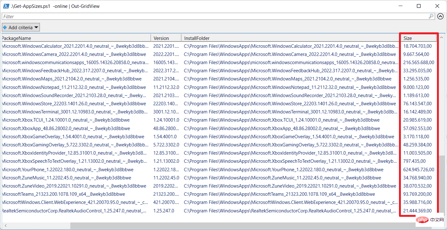This screenshot has height=230, width=447.
Task: Click version cell 1.54.4001.0
Action: click(165, 136)
